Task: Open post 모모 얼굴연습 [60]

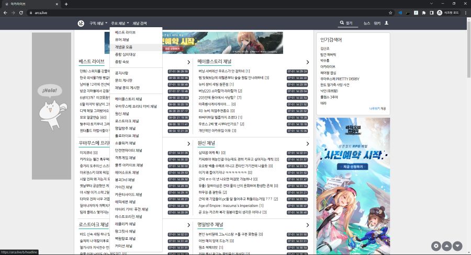Action: [93, 117]
